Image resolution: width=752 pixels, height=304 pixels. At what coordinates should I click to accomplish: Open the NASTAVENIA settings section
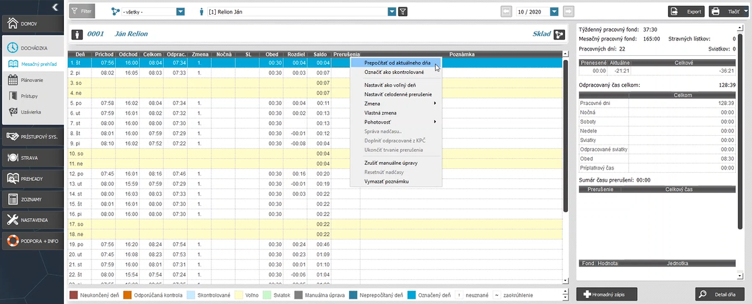(x=32, y=220)
